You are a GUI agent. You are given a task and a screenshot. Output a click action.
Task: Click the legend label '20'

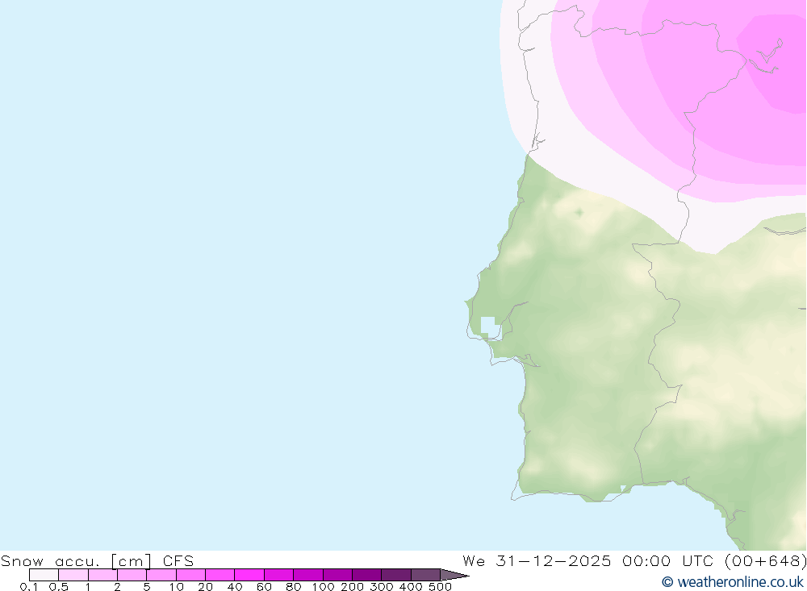pyautogui.click(x=205, y=586)
